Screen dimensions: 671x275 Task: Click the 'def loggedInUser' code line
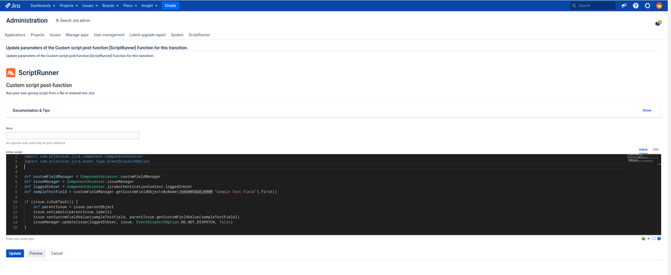pos(108,186)
